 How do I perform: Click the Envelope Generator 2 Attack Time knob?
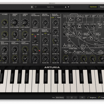tap(56, 32)
